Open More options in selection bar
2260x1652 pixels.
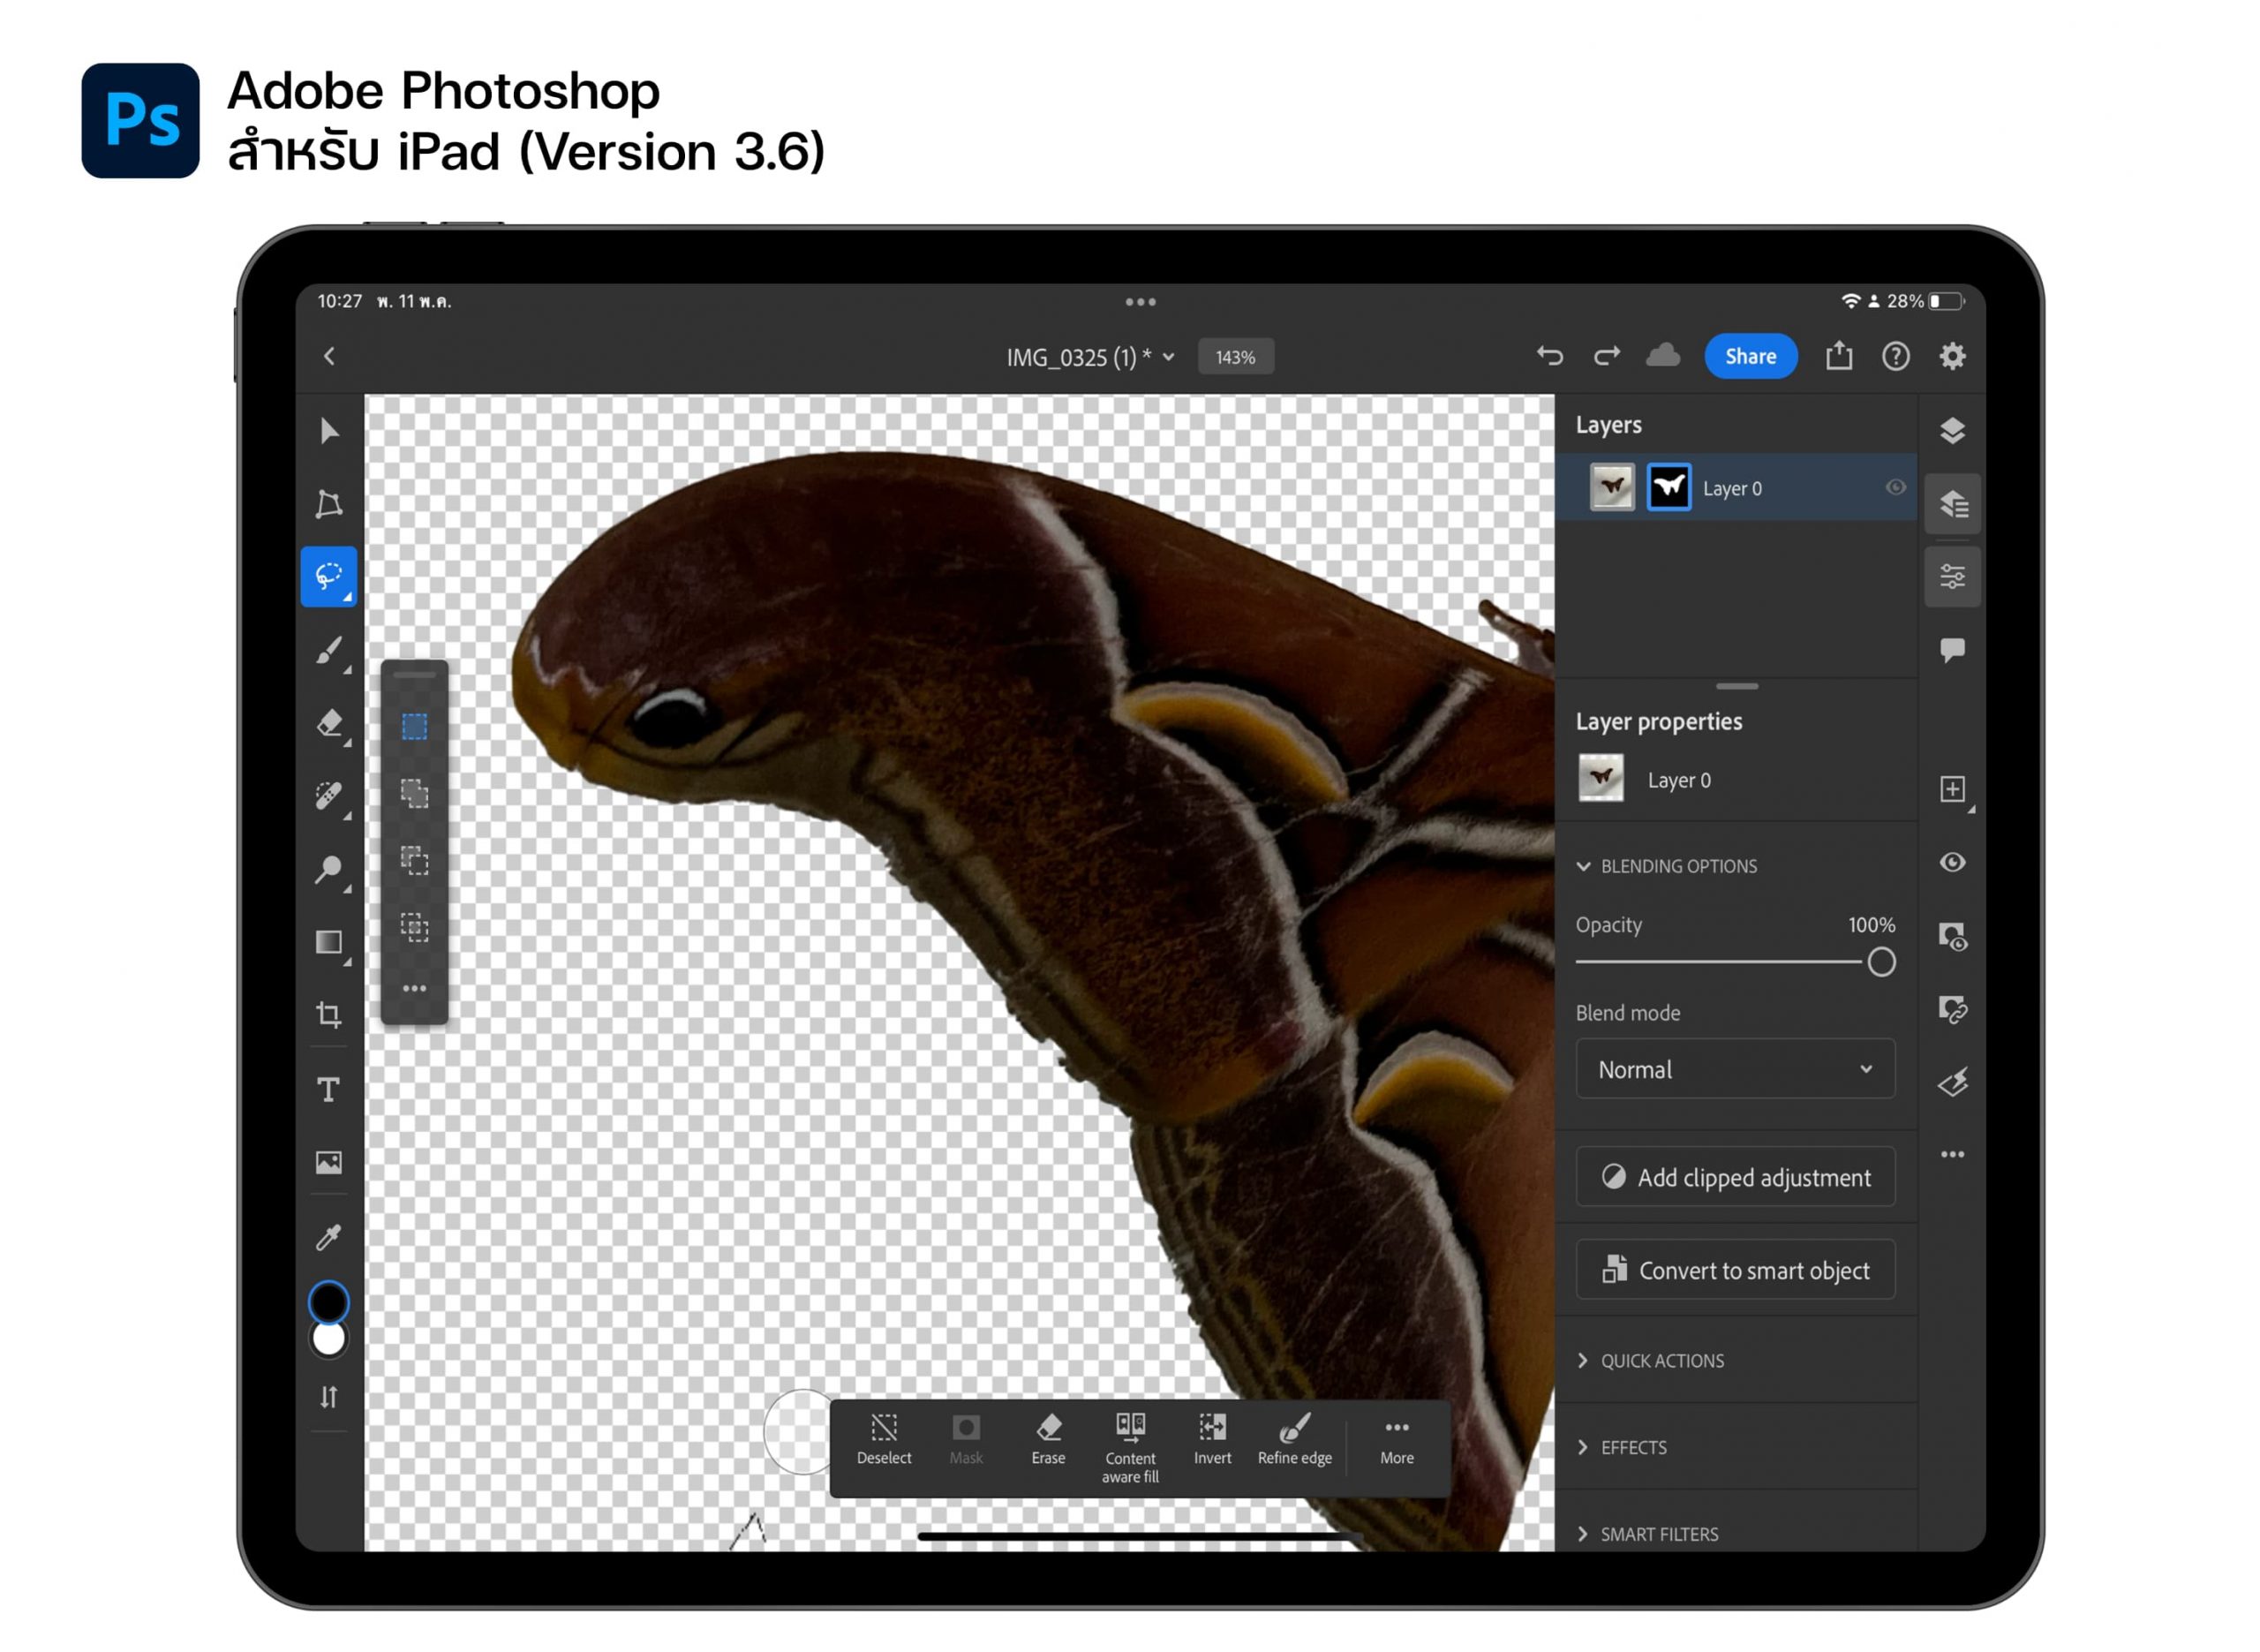tap(1397, 1441)
